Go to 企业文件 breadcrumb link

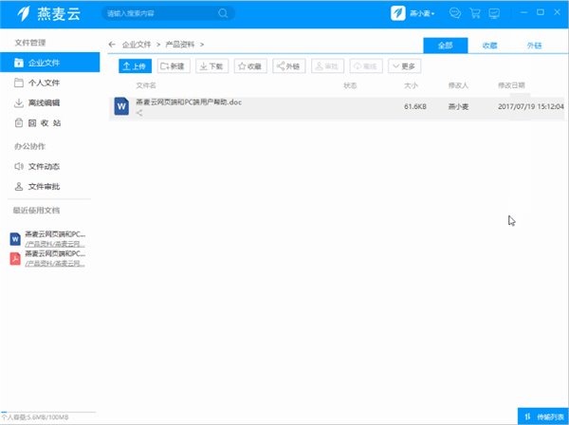point(137,45)
